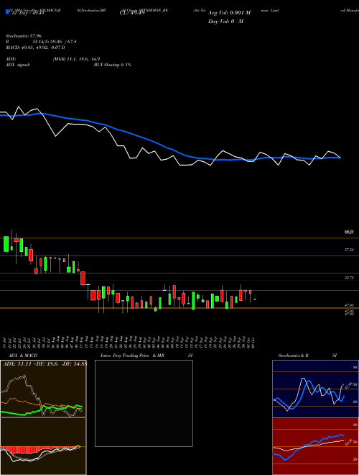Viewport: 359px width, 475px height.
Task: Click the first green candlestick in the price chart
Action: (x=6, y=244)
